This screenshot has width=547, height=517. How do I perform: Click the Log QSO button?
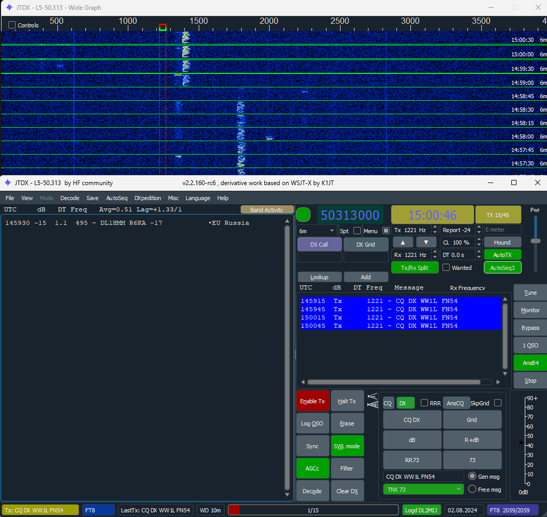click(x=313, y=423)
